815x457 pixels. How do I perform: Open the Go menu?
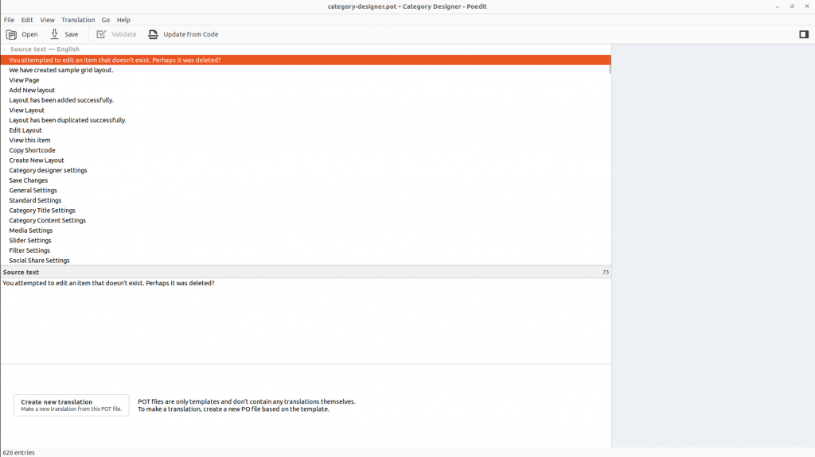pyautogui.click(x=106, y=20)
